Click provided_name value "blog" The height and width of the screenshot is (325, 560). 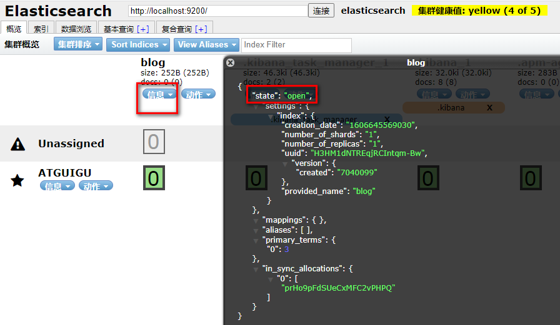(364, 192)
